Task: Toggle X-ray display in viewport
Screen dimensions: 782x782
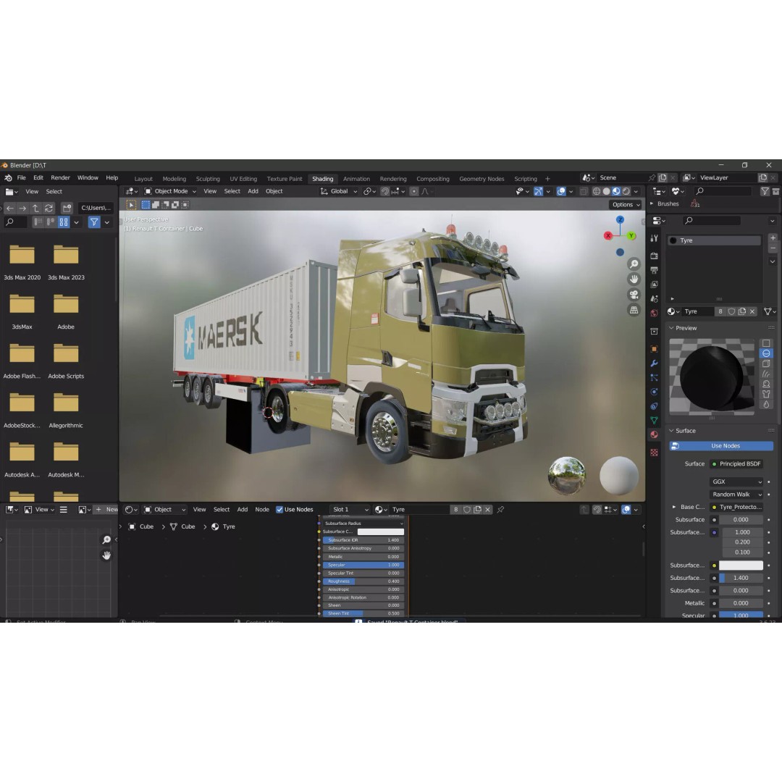Action: (584, 191)
